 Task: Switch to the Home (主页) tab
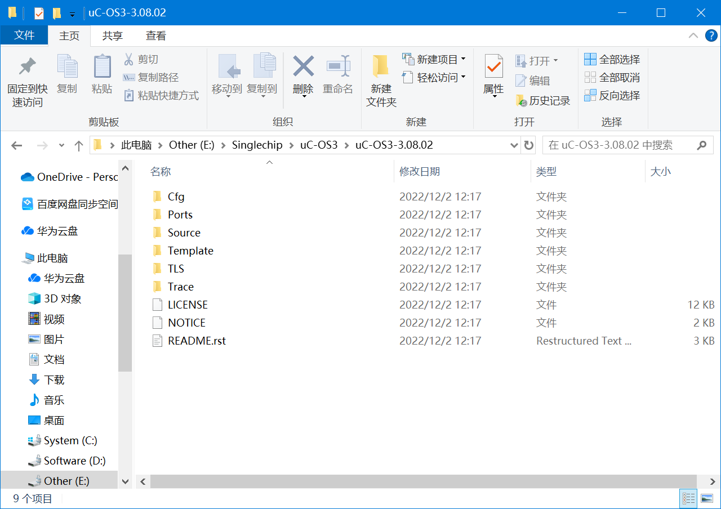coord(69,35)
